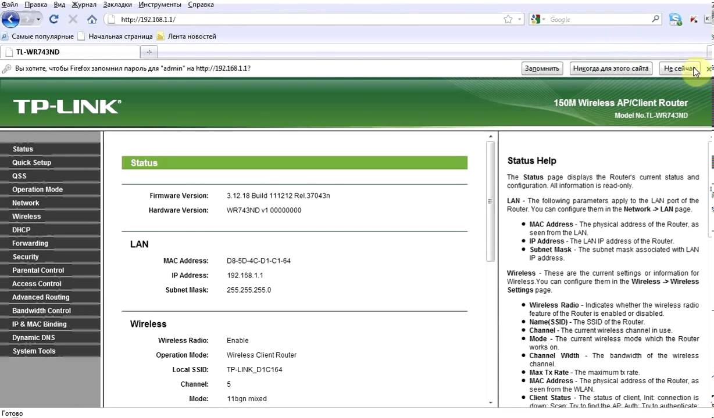Go to the browser Home page icon
This screenshot has height=418, width=714.
click(x=92, y=19)
